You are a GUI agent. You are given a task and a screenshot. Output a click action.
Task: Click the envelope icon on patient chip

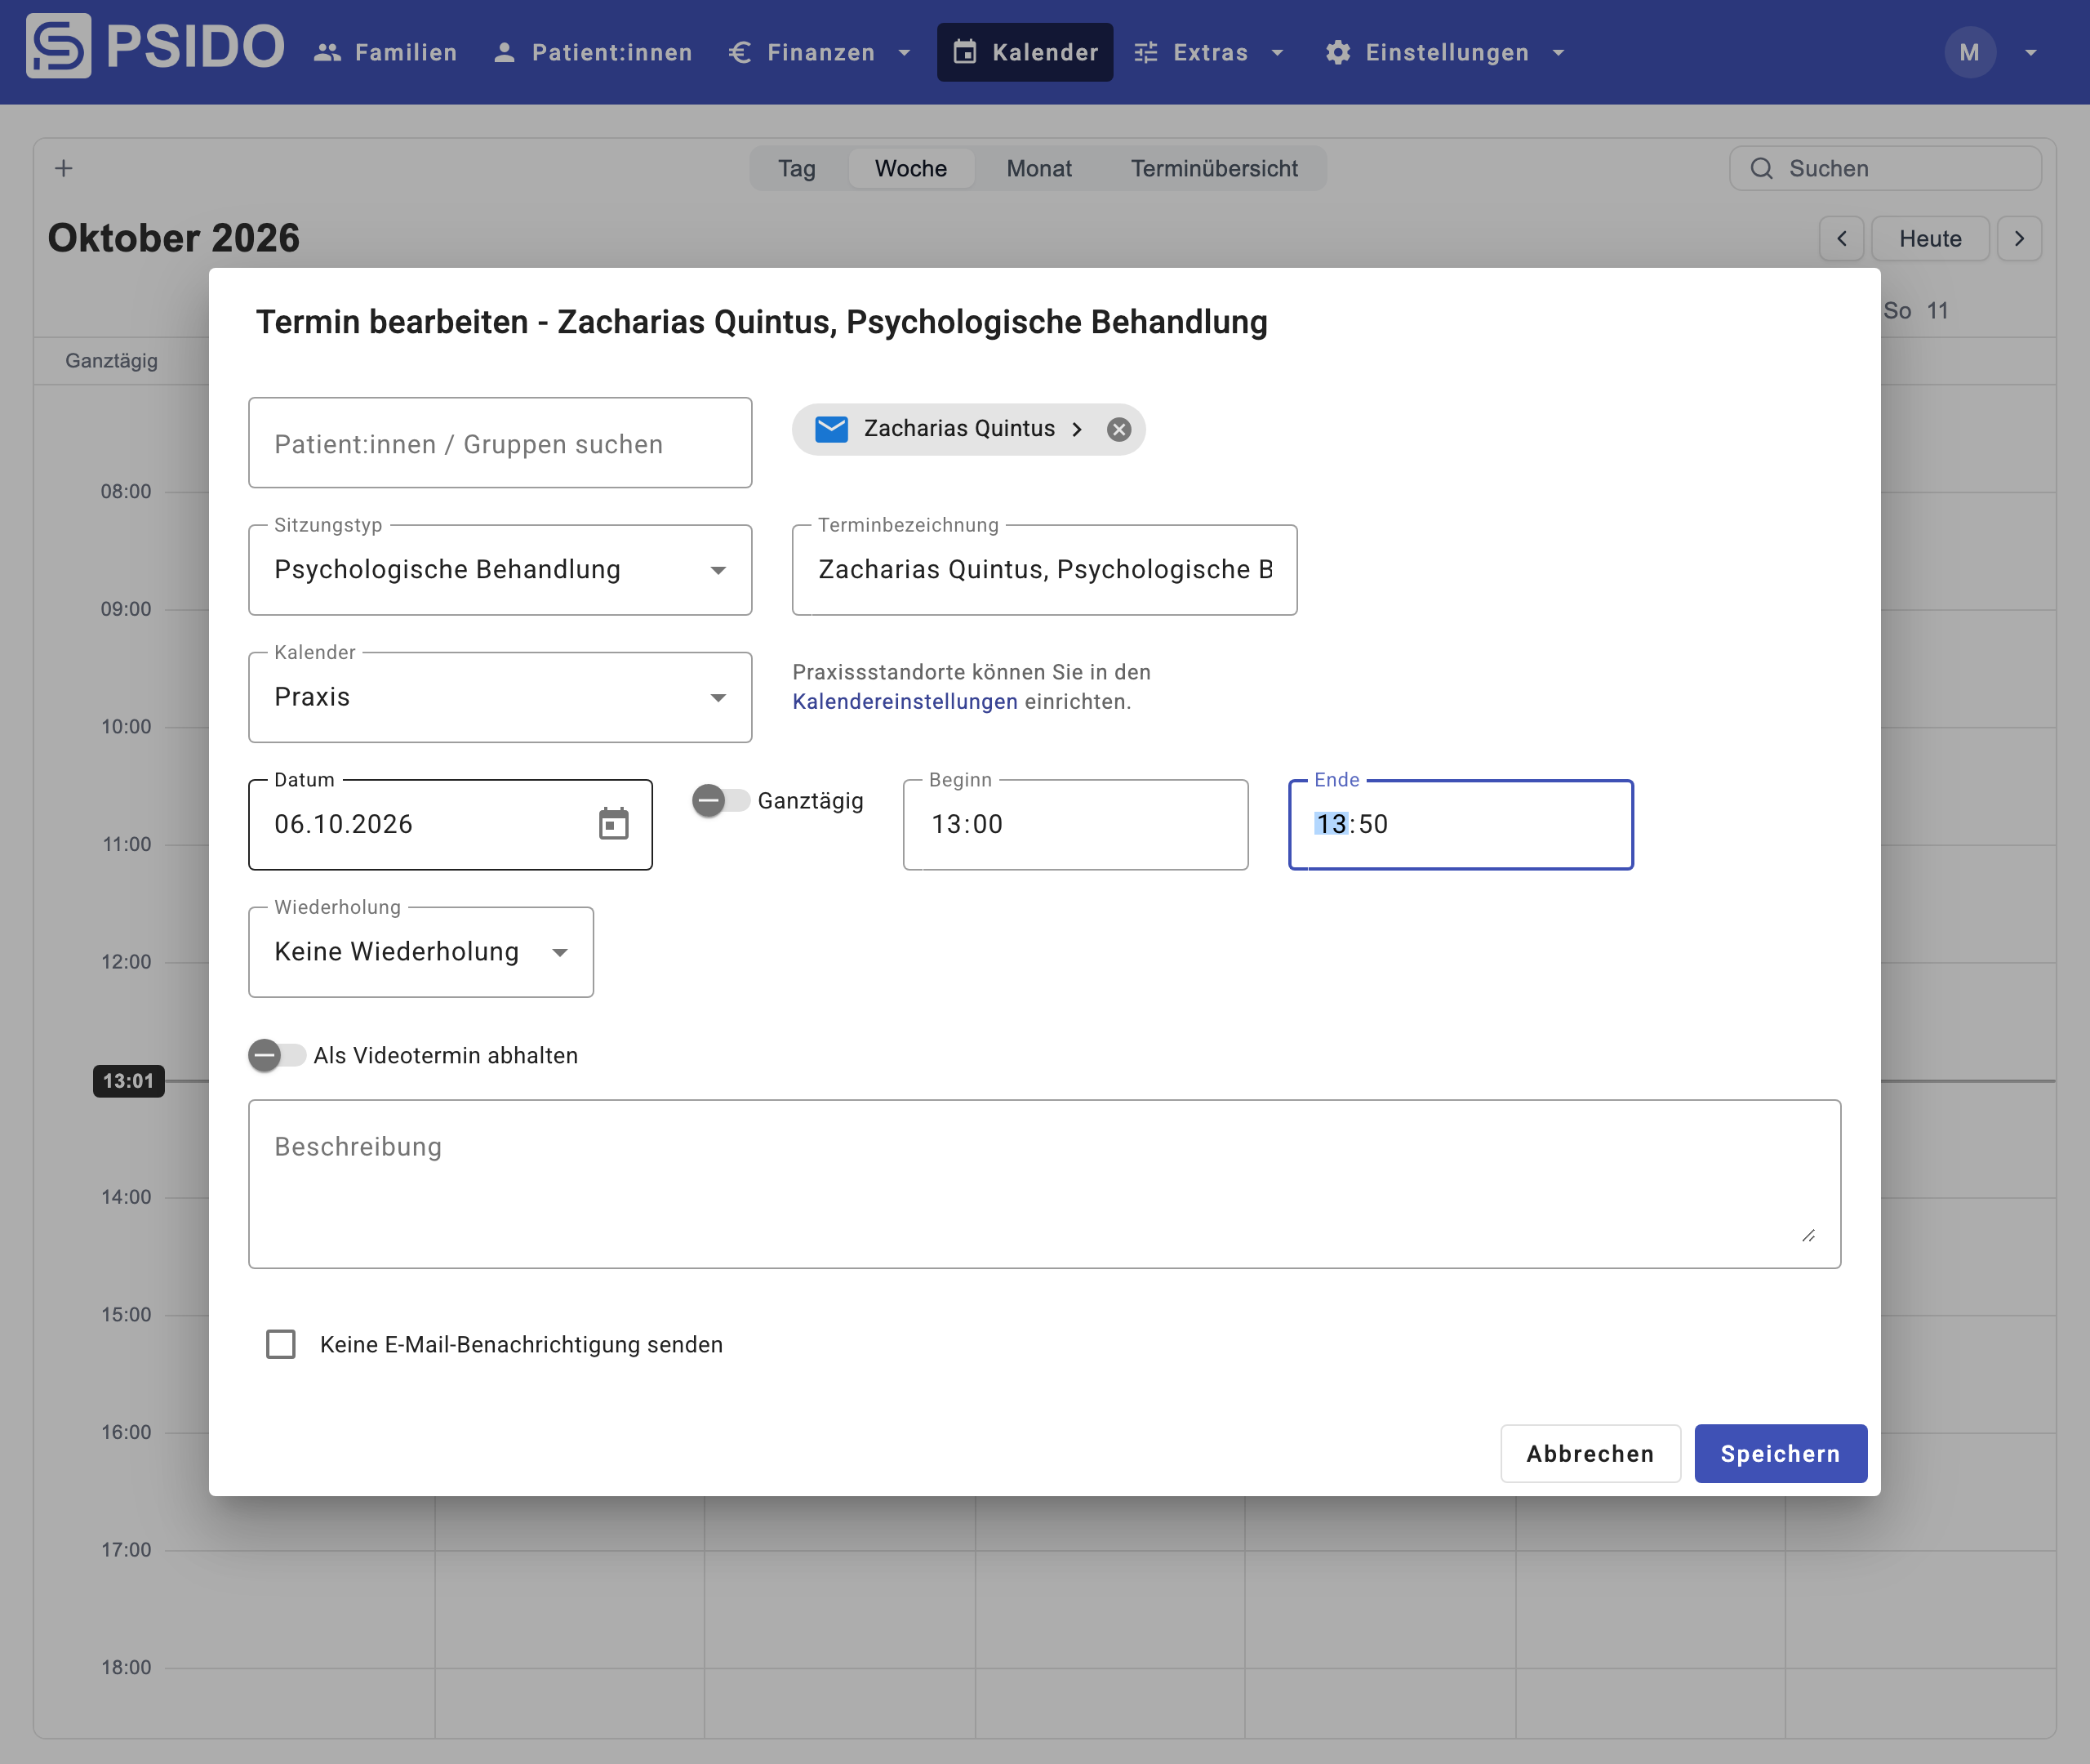pos(830,429)
